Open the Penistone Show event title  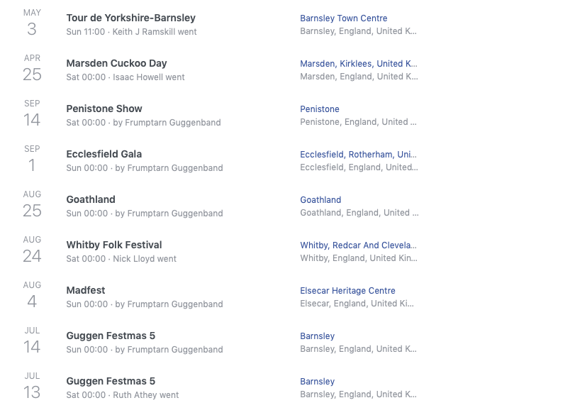click(x=104, y=109)
